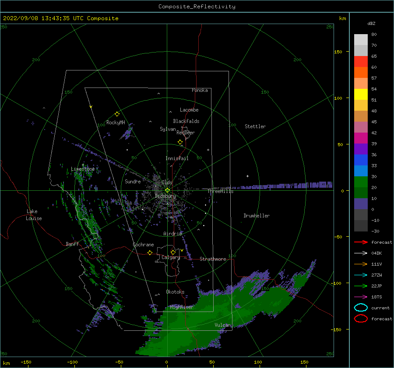Click the Lake Louise label
Viewport: 394px width, 368px height.
pos(34,215)
